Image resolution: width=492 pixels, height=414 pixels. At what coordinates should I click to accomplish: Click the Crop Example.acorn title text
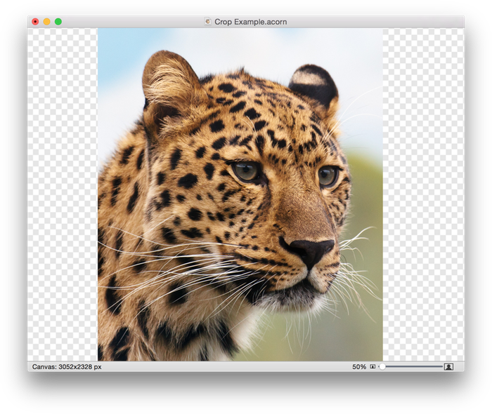pos(250,22)
